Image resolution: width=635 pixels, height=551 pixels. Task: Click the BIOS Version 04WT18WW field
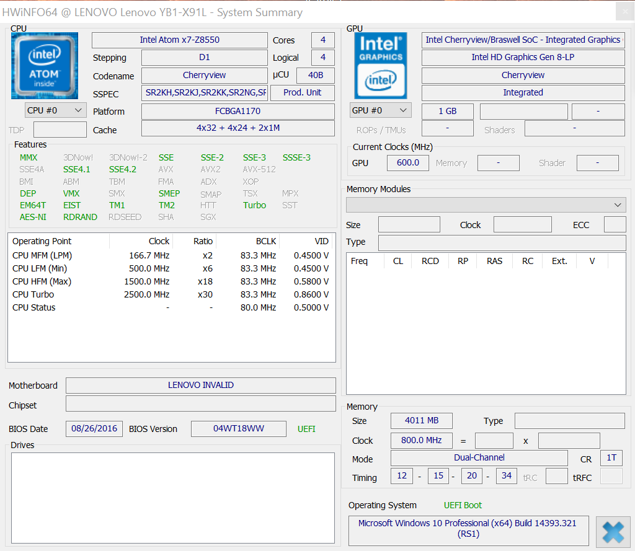tap(238, 429)
